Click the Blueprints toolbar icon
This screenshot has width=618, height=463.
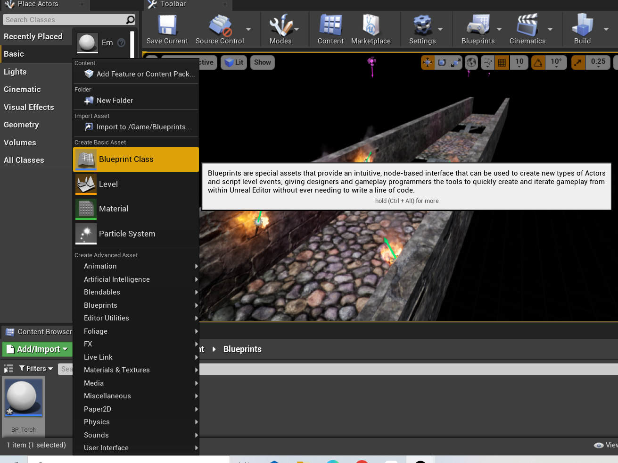[478, 25]
